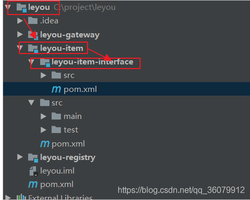Click the leyou root module folder icon

[21, 8]
